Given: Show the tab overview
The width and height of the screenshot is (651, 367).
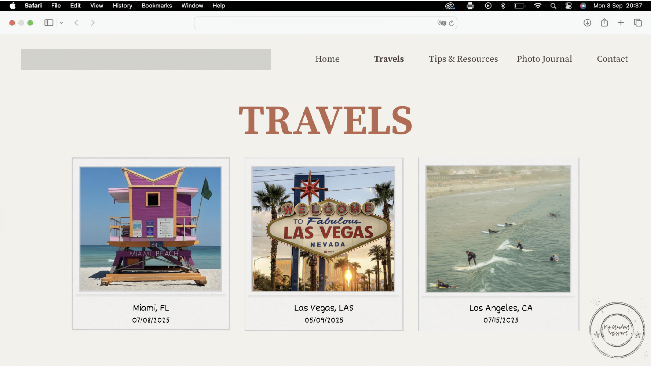Looking at the screenshot, I should pyautogui.click(x=638, y=23).
